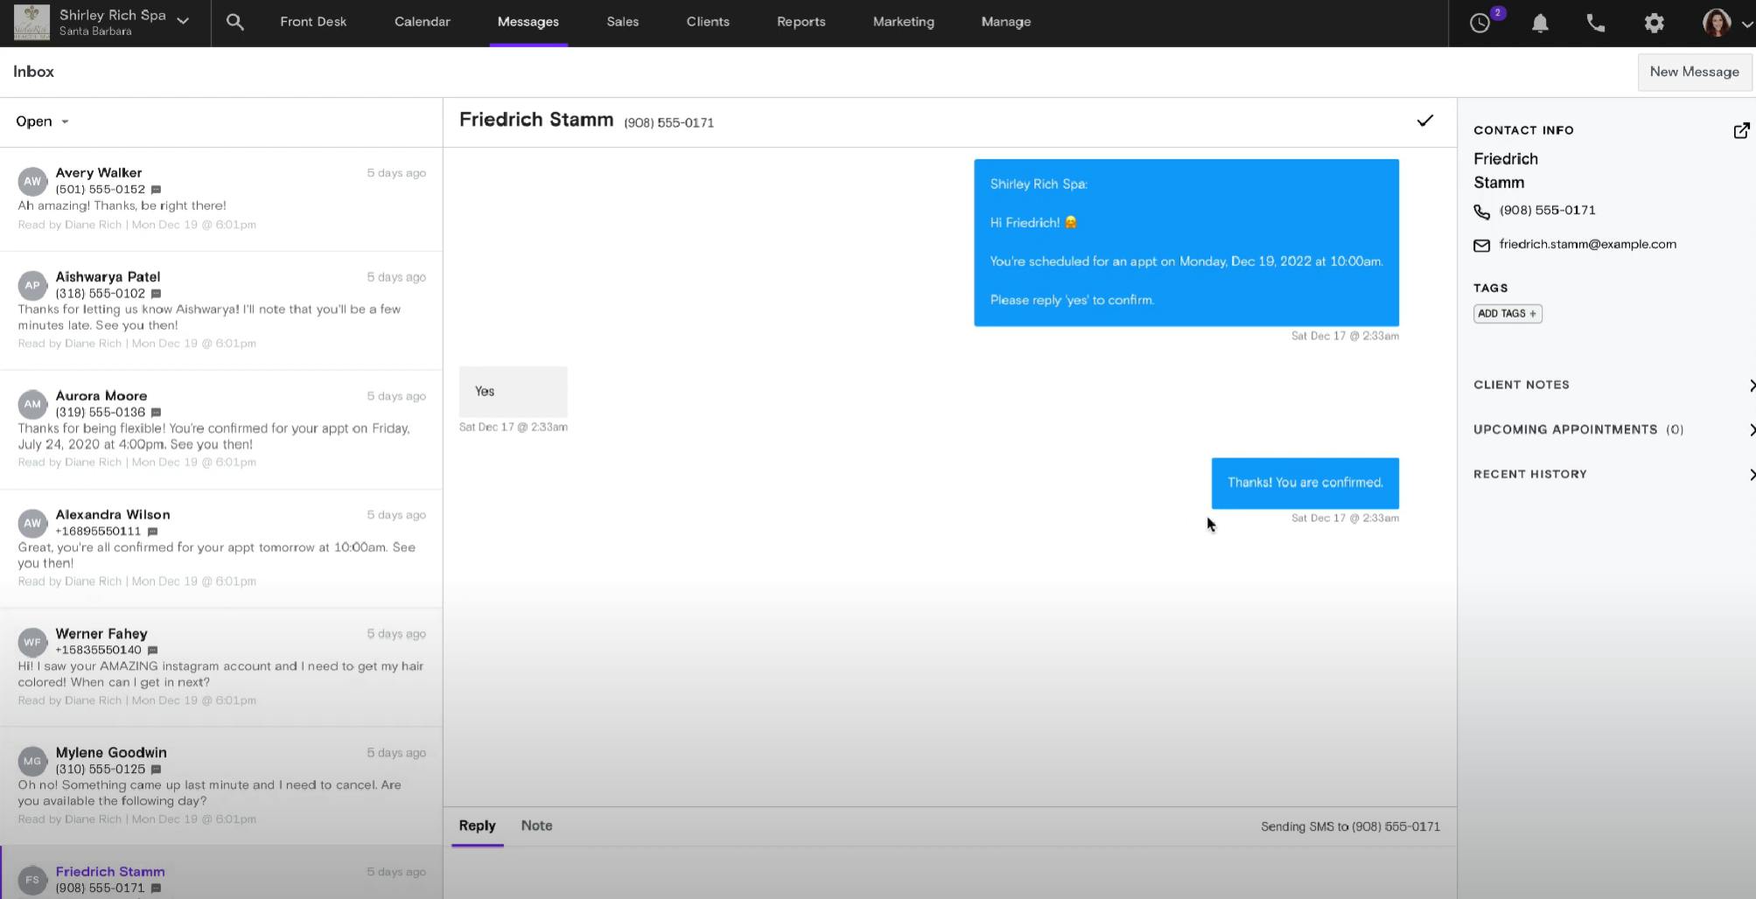Click the 'Sending SMS to (908) 555-0171' text
Viewport: 1756px width, 899px height.
(1350, 826)
